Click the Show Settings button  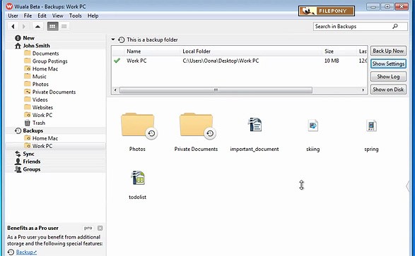pyautogui.click(x=388, y=63)
